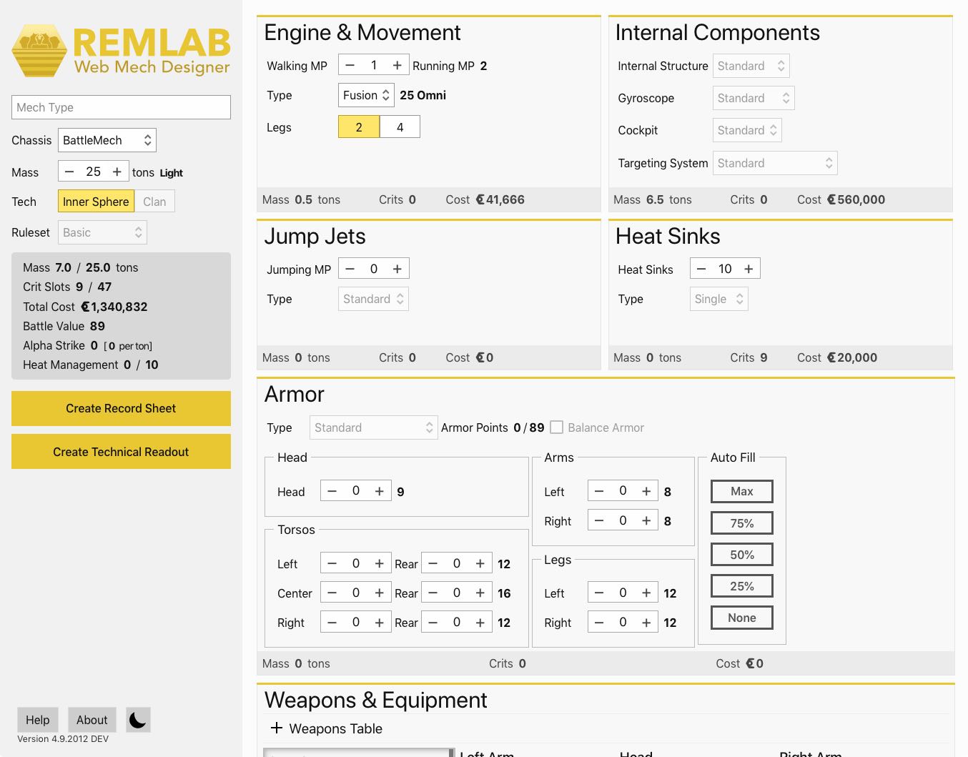Open the Help page
This screenshot has width=968, height=757.
[x=38, y=720]
